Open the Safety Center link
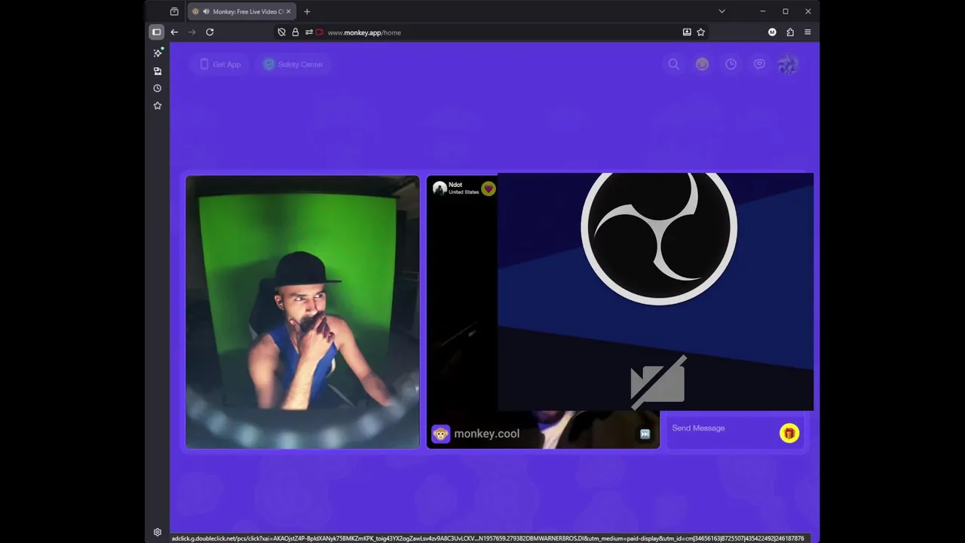Image resolution: width=965 pixels, height=543 pixels. pyautogui.click(x=293, y=64)
